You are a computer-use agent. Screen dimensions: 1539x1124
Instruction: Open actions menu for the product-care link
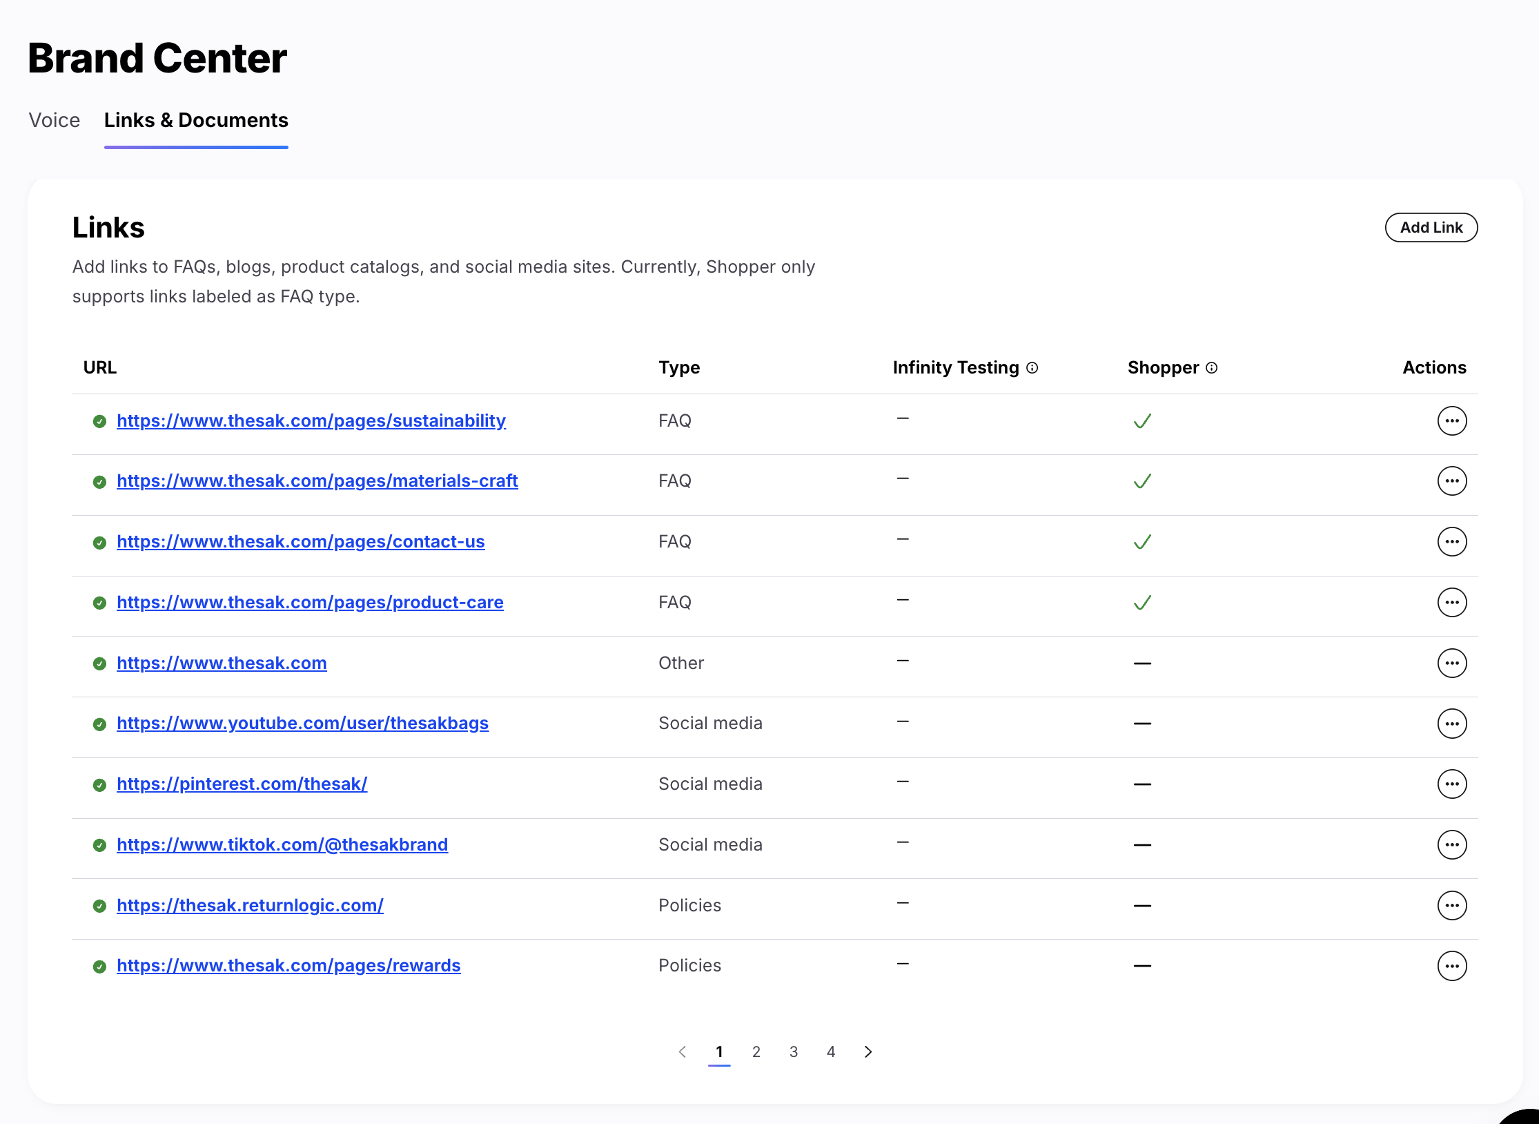[1452, 601]
